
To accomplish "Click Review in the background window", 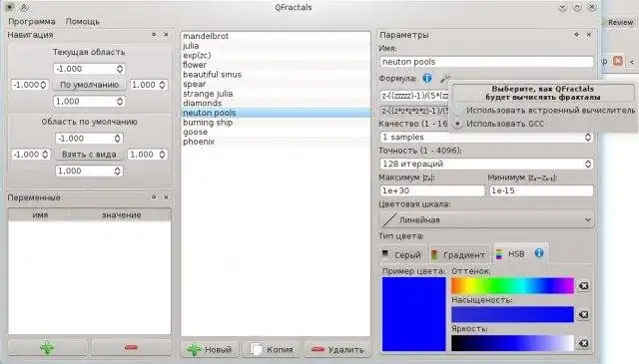I will 620,22.
